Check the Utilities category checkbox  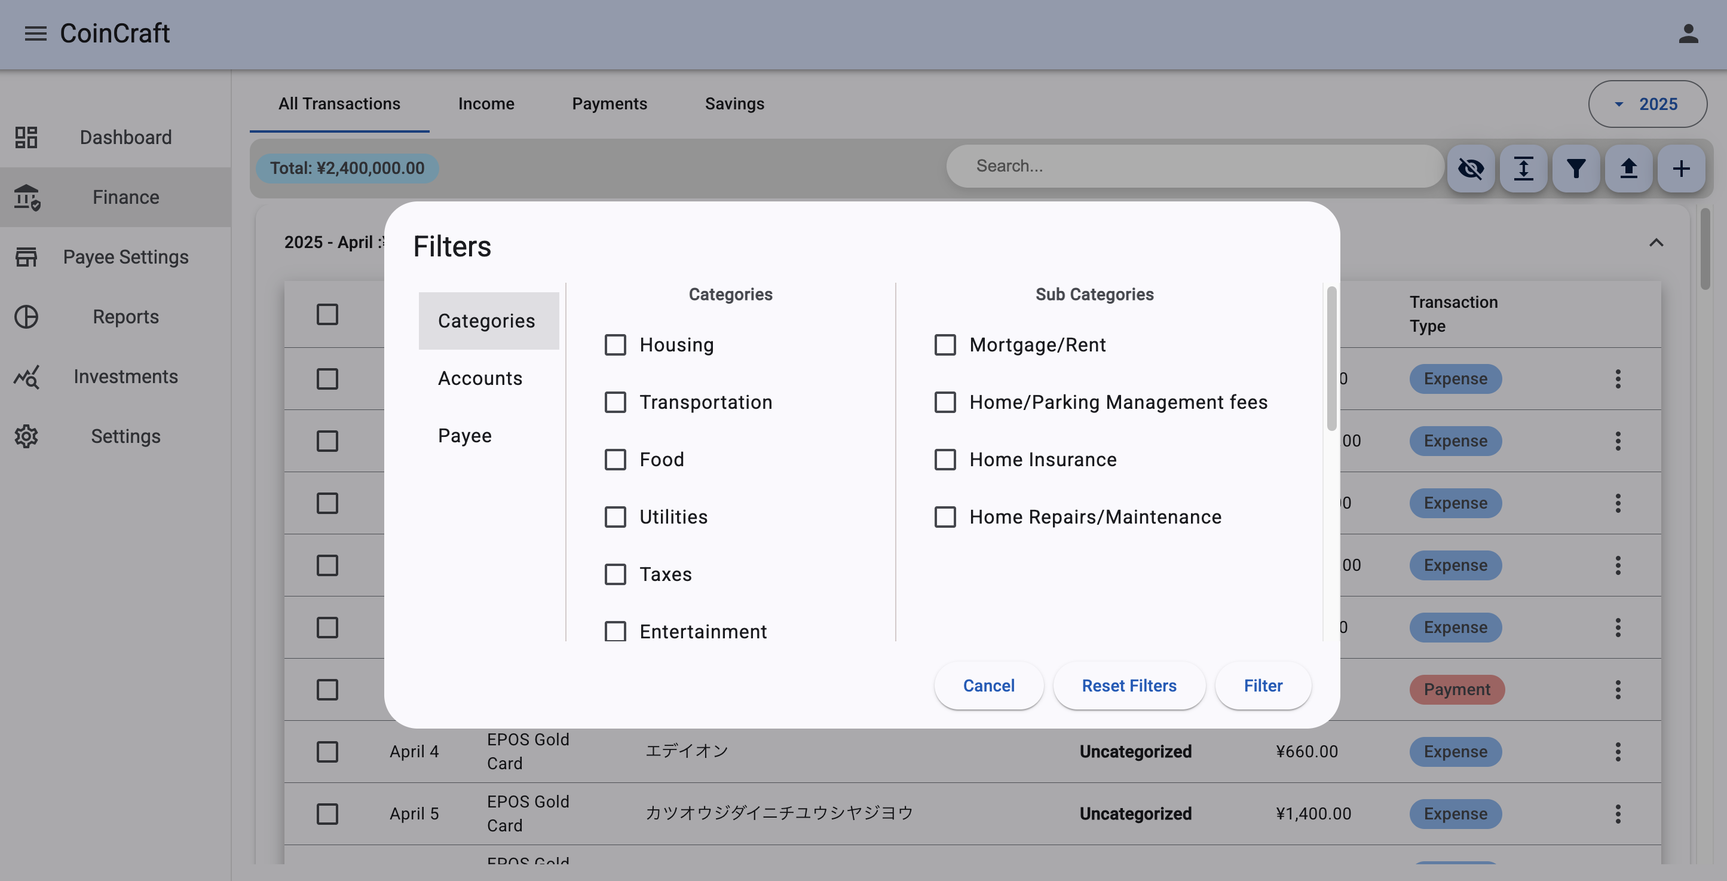pyautogui.click(x=615, y=517)
